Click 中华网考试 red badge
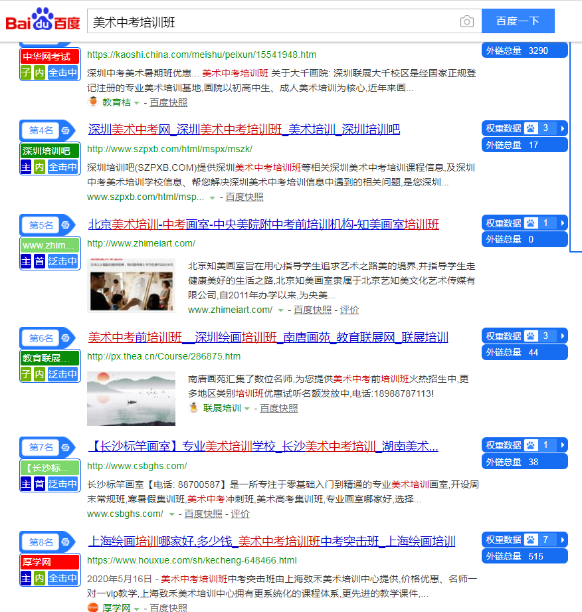 50,56
